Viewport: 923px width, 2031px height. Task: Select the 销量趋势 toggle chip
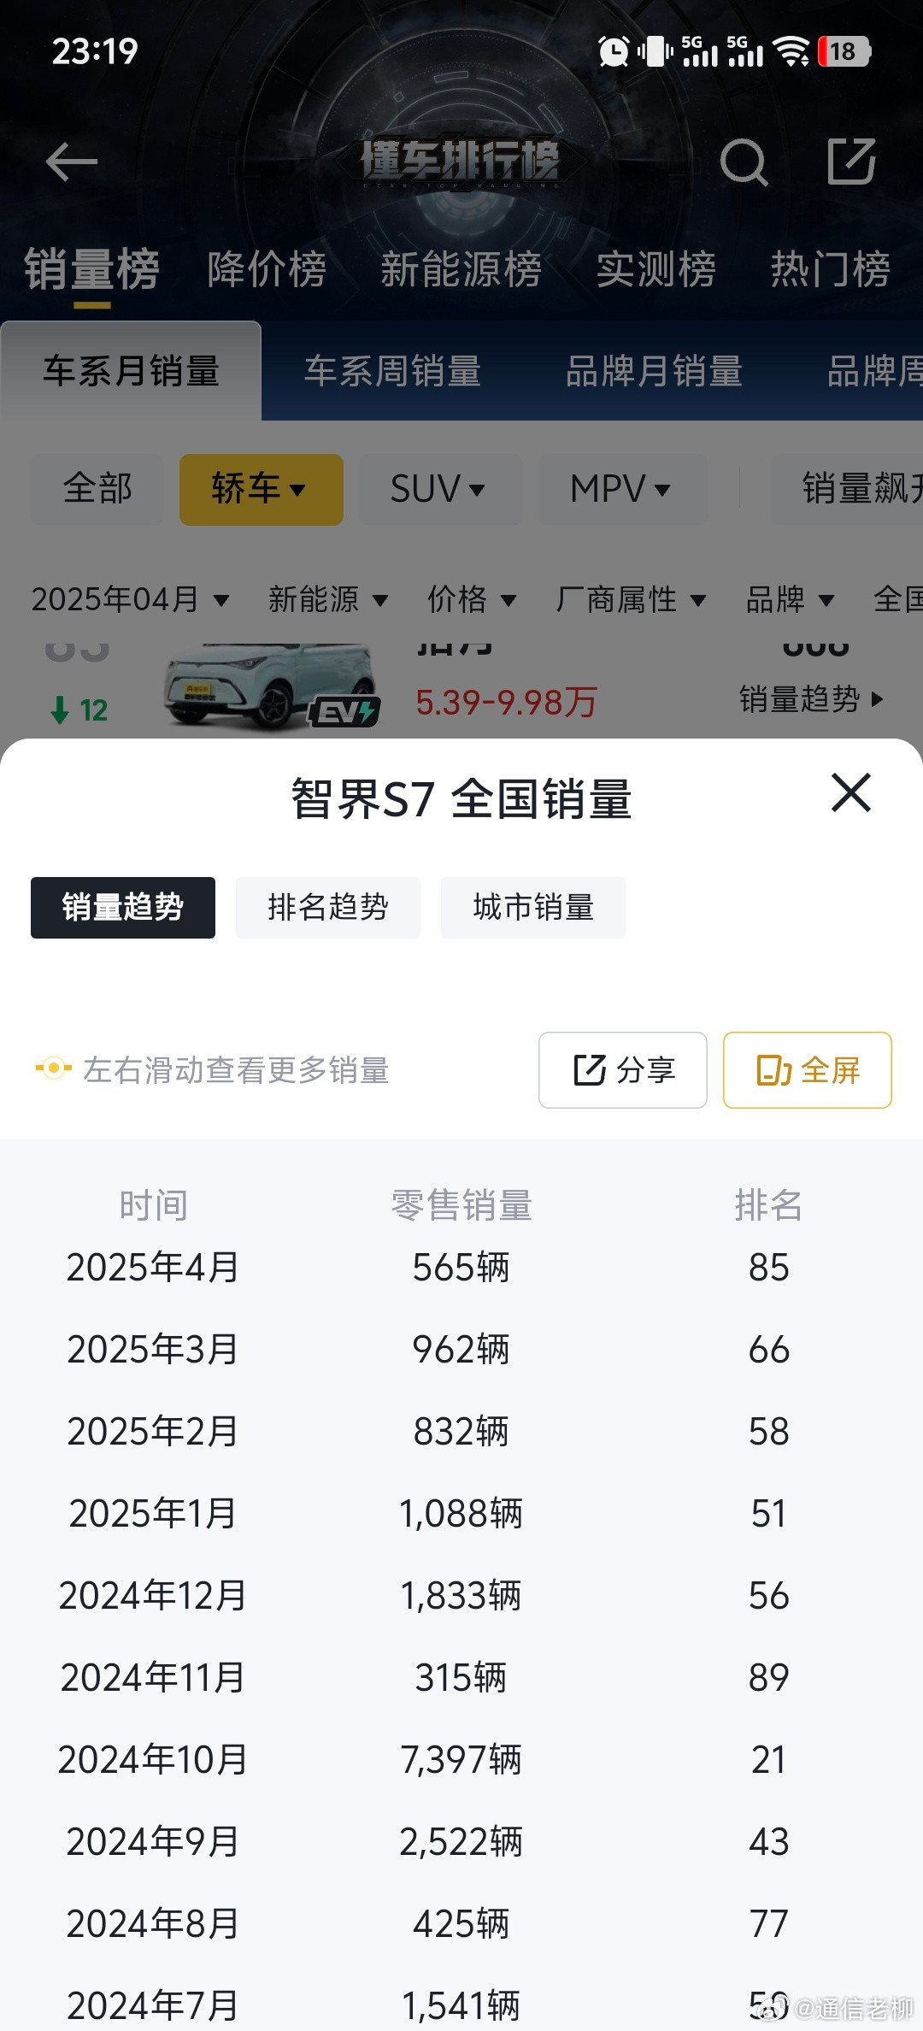point(123,907)
